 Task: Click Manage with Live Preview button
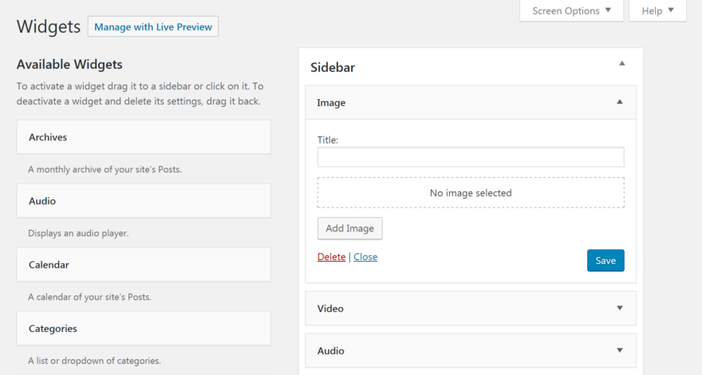point(153,27)
